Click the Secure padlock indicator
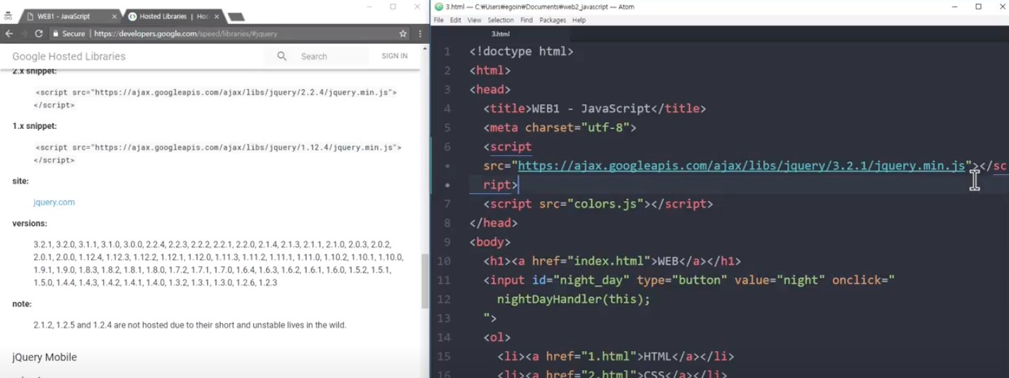Viewport: 1009px width, 378px height. click(69, 33)
